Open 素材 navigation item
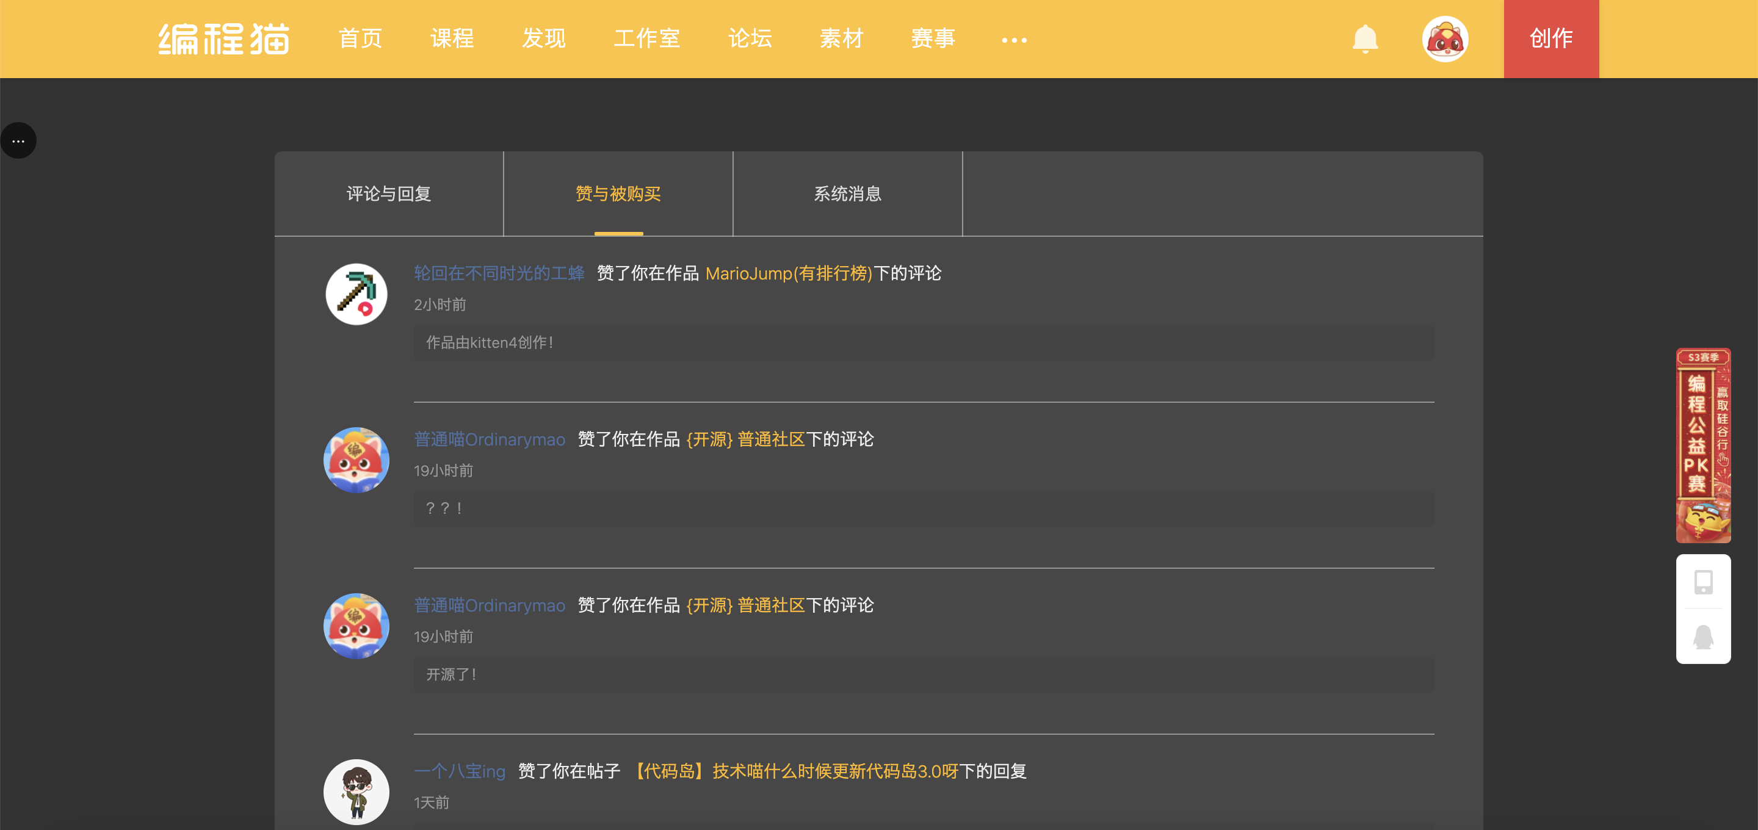 (842, 39)
